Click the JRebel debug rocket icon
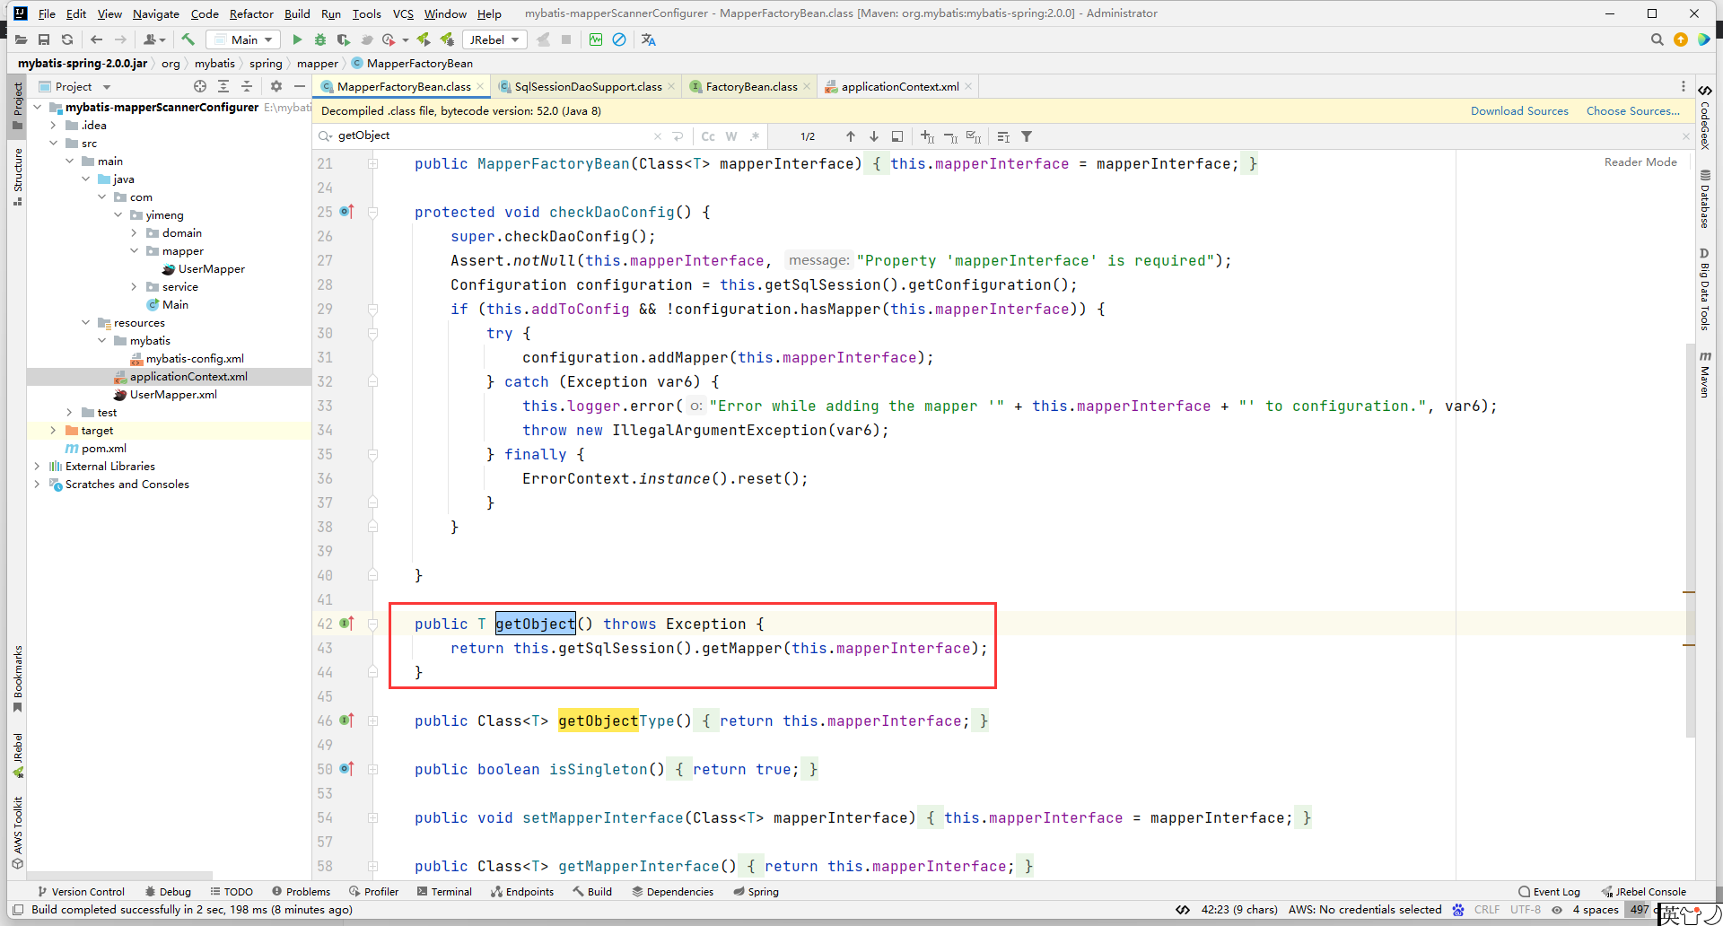 (447, 39)
